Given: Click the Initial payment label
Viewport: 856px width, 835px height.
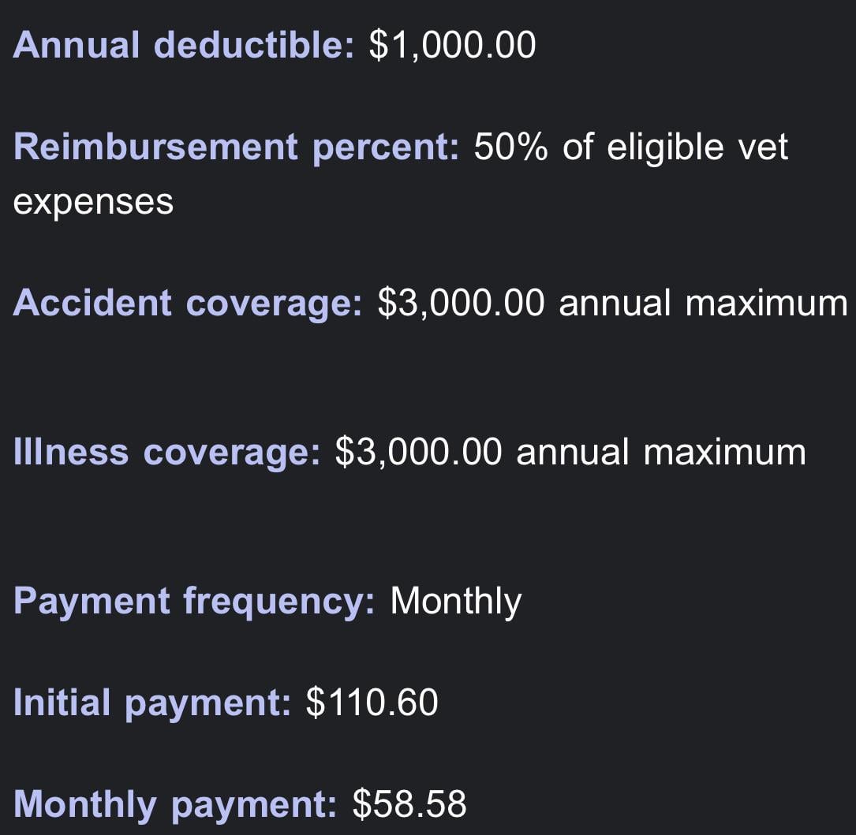Looking at the screenshot, I should click(152, 703).
